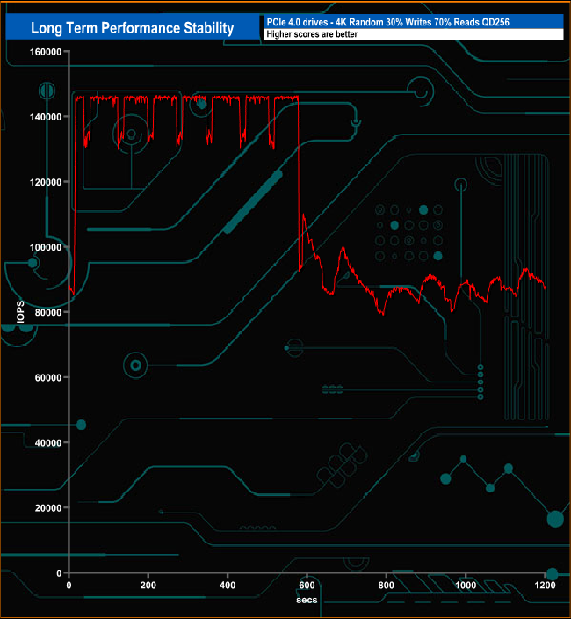Click the 'Higher scores are better' note
571x619 pixels.
pos(312,34)
